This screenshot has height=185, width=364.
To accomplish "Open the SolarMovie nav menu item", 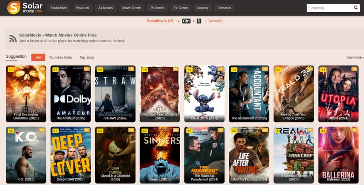I will click(59, 8).
